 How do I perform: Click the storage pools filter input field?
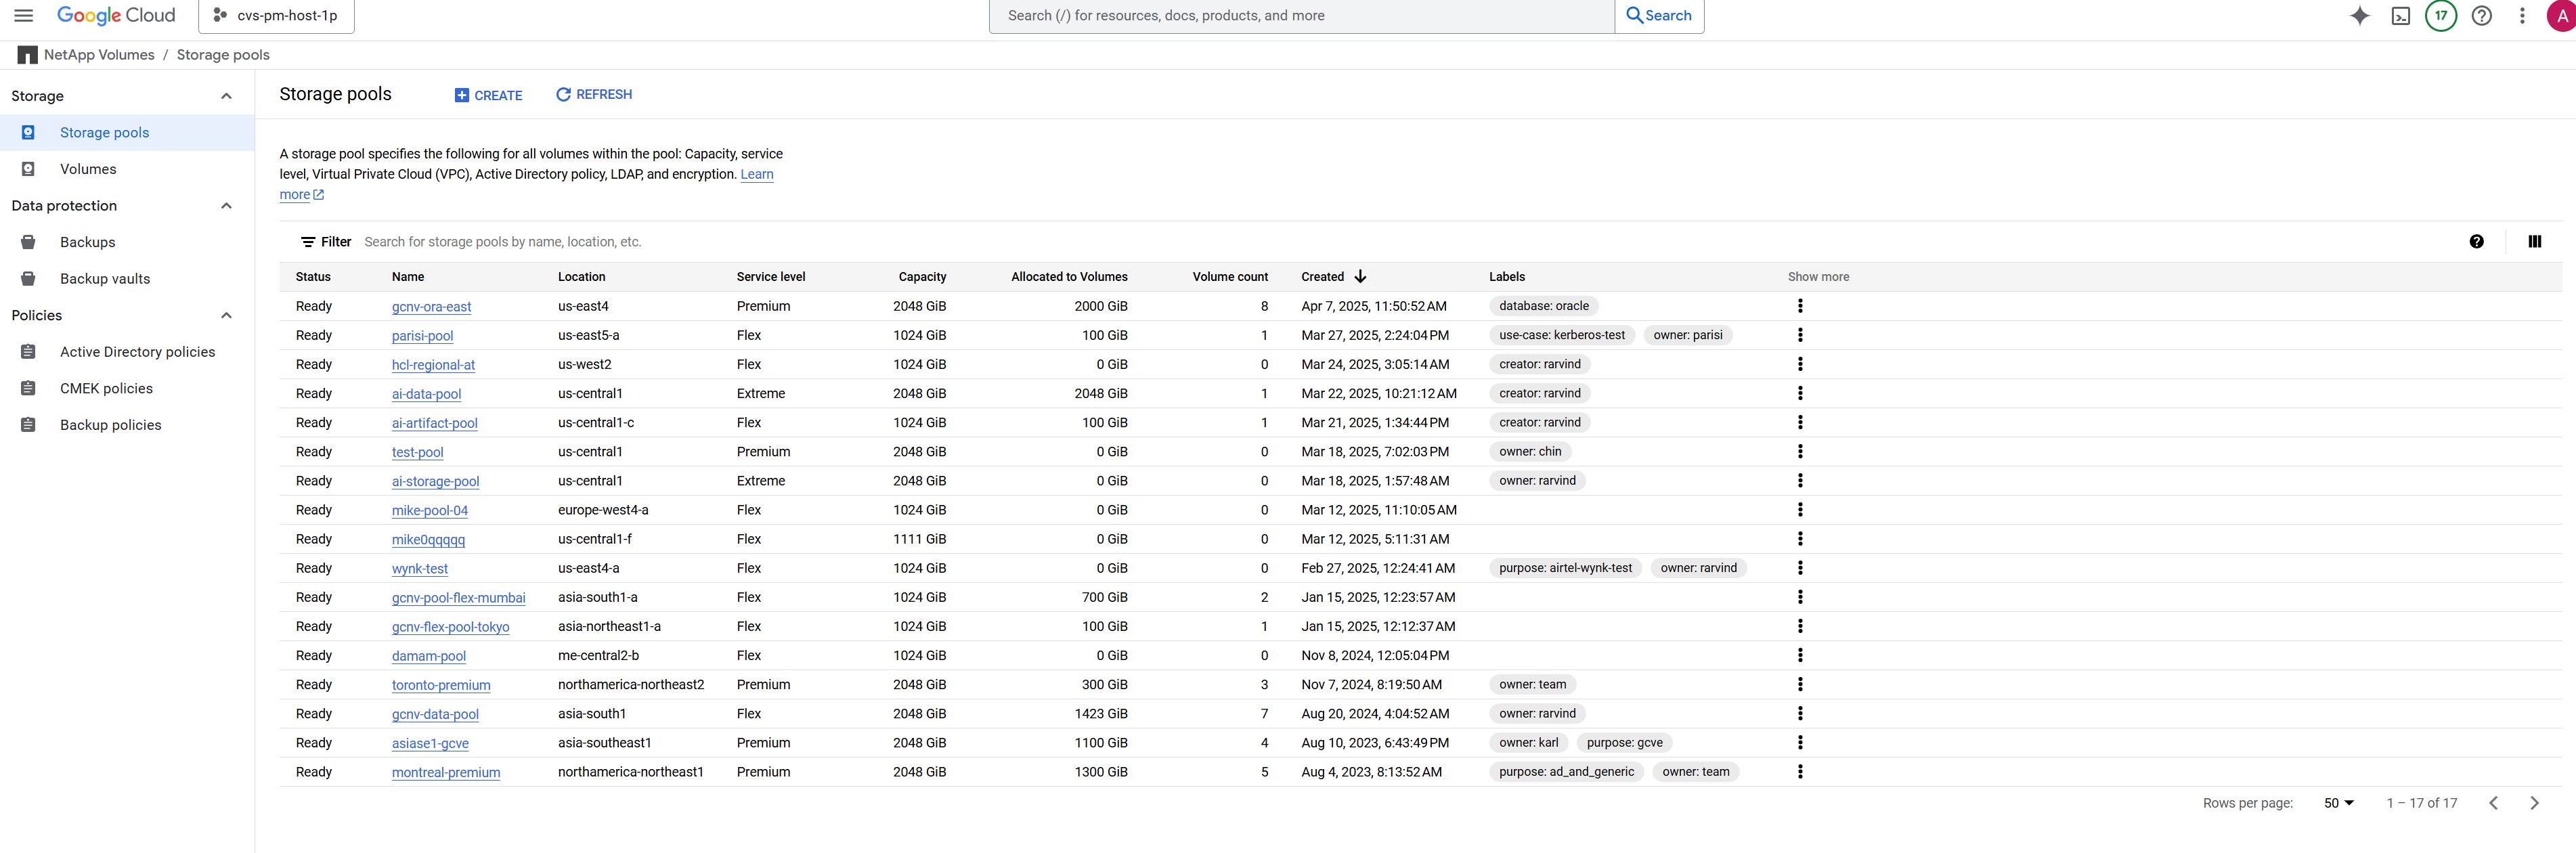pos(800,242)
